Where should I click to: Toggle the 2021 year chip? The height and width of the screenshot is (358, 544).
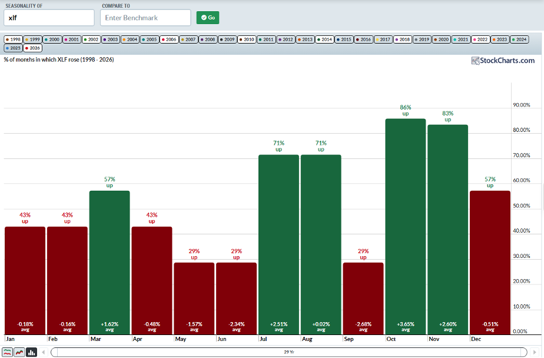460,39
